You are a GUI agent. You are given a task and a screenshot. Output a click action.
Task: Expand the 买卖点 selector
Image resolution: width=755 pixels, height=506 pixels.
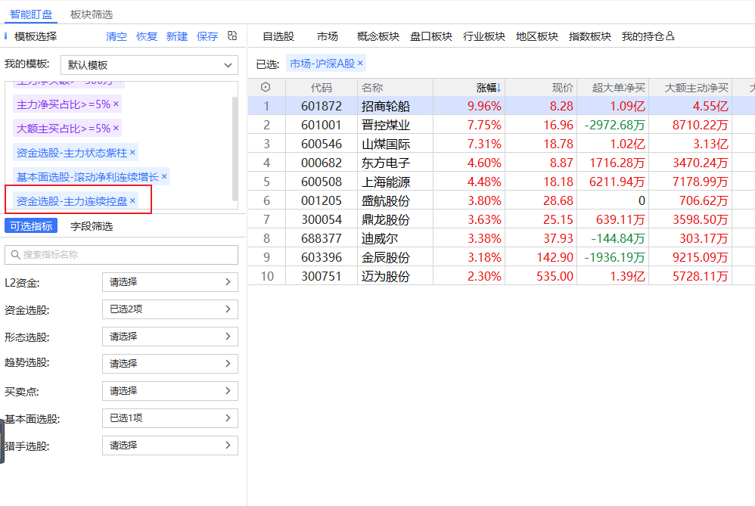[x=170, y=391]
